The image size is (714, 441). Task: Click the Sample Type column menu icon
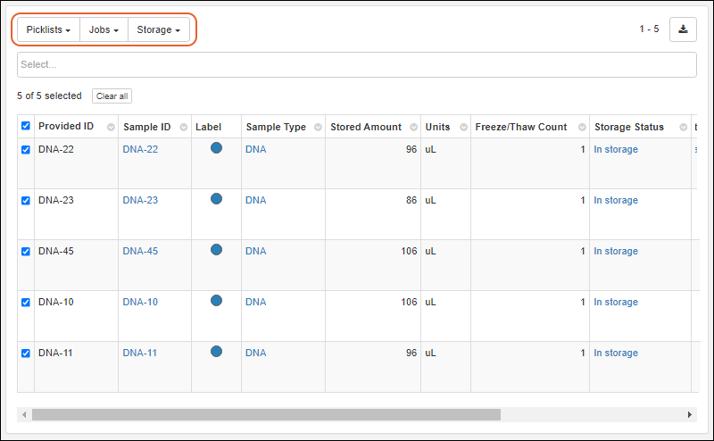[x=318, y=128]
